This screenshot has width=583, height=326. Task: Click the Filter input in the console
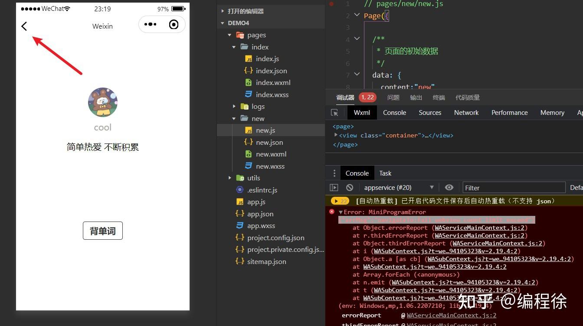pos(514,187)
